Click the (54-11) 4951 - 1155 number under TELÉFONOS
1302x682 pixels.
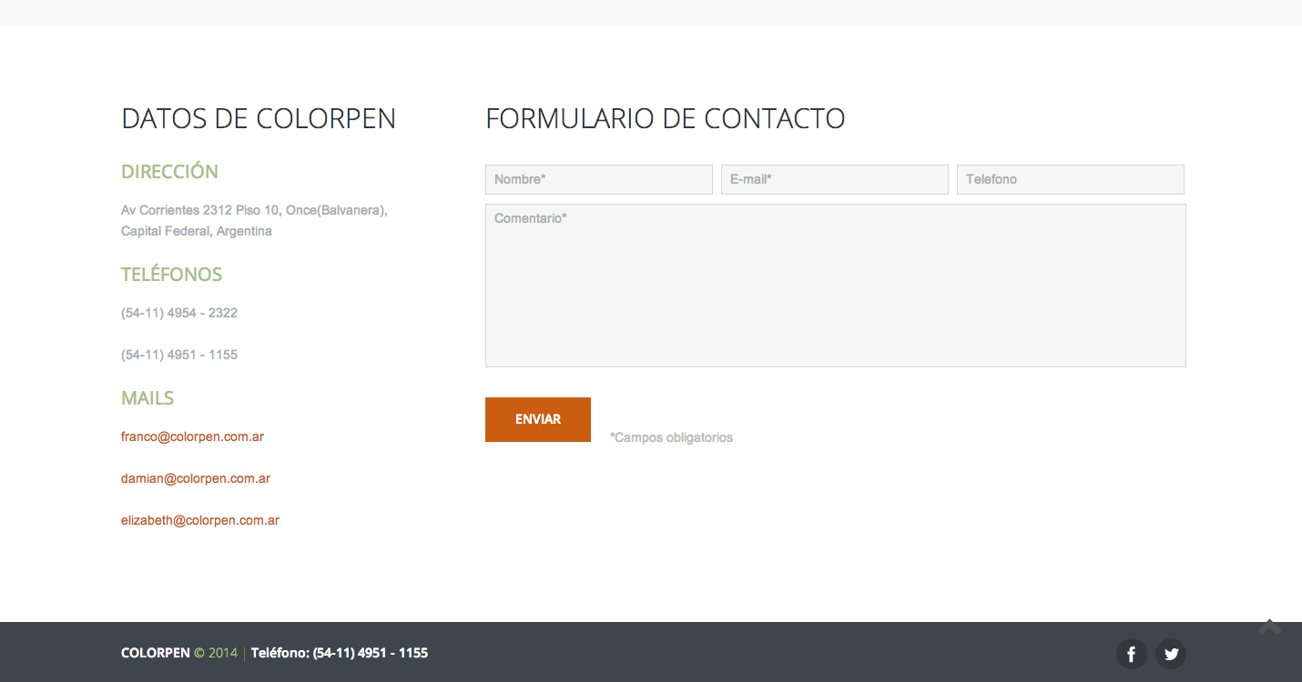point(179,355)
